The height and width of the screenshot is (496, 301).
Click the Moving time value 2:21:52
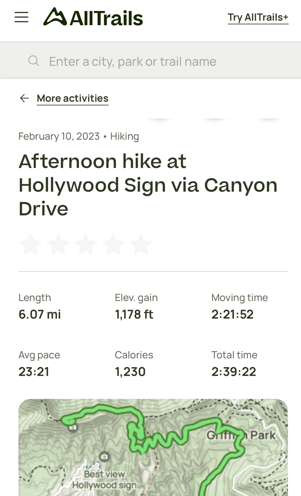click(232, 314)
